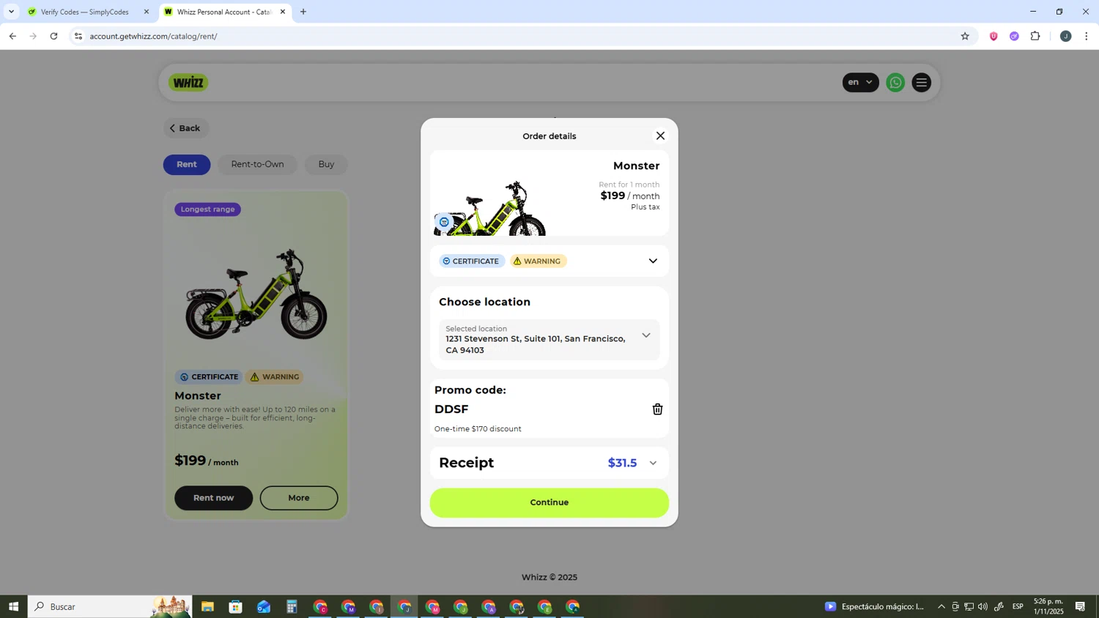Switch to the Buy tab
Viewport: 1099px width, 618px height.
coord(326,164)
